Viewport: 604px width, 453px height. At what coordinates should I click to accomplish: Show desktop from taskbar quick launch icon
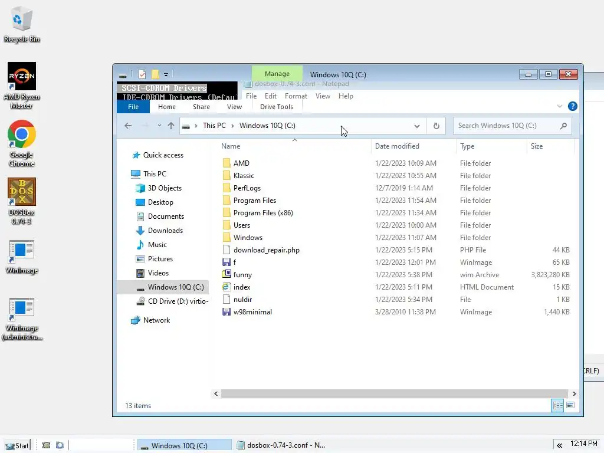pos(46,445)
